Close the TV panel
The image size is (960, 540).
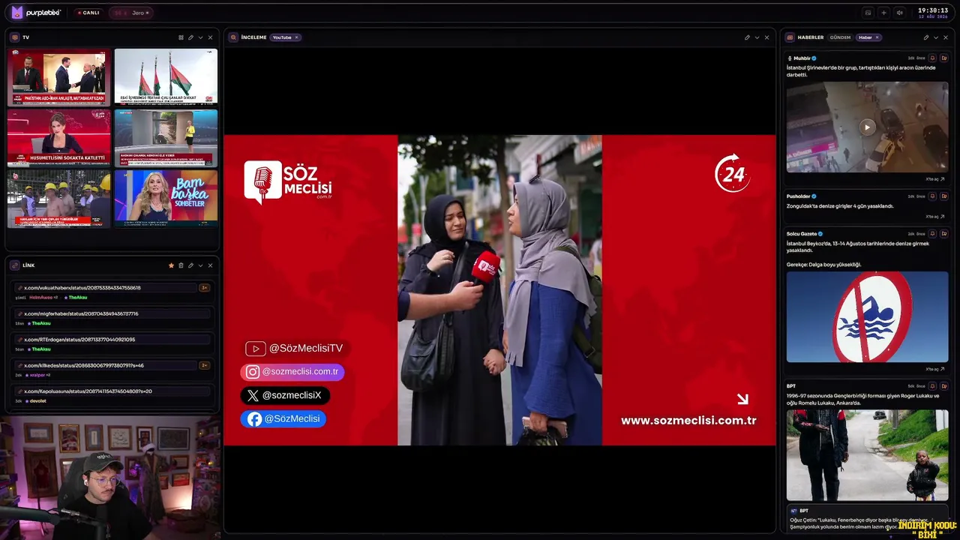[210, 37]
